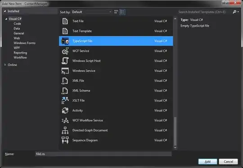Select the Workflow category
243x168 pixels.
pyautogui.click(x=20, y=57)
